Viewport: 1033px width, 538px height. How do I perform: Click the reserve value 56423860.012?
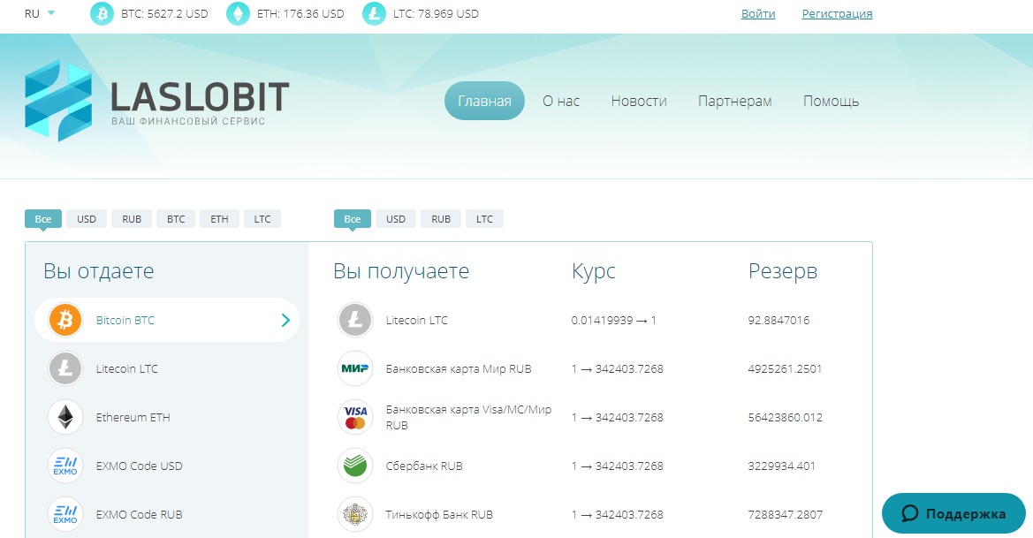click(x=786, y=418)
